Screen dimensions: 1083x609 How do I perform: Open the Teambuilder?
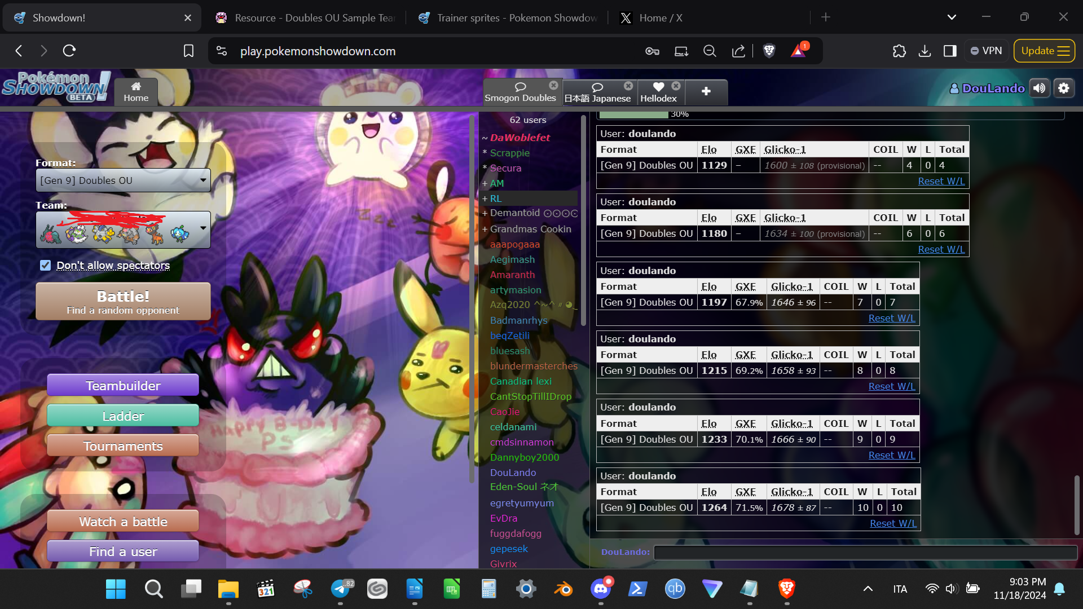click(123, 386)
